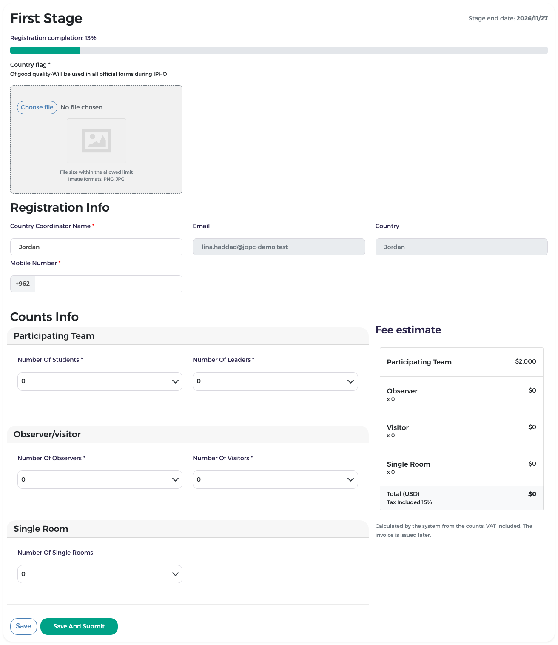558x645 pixels.
Task: Click the Visitor row in fee estimate
Action: coord(461,431)
